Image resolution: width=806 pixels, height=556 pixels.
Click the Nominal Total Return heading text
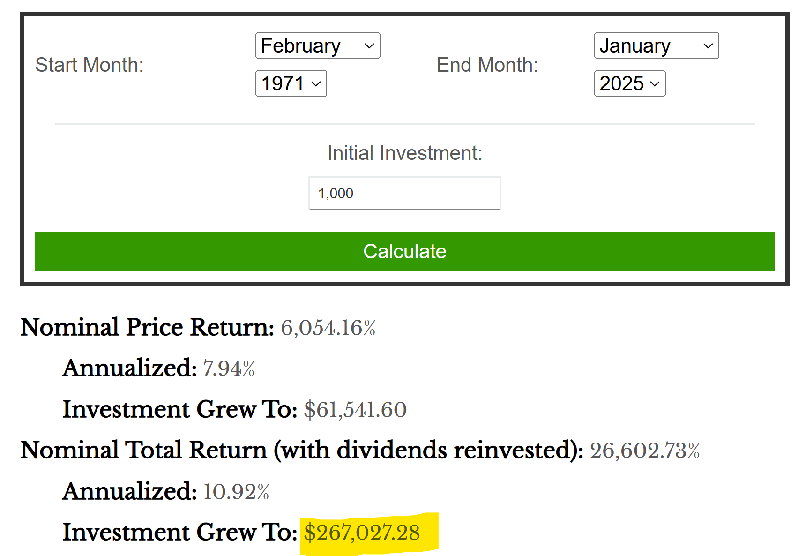click(x=302, y=451)
